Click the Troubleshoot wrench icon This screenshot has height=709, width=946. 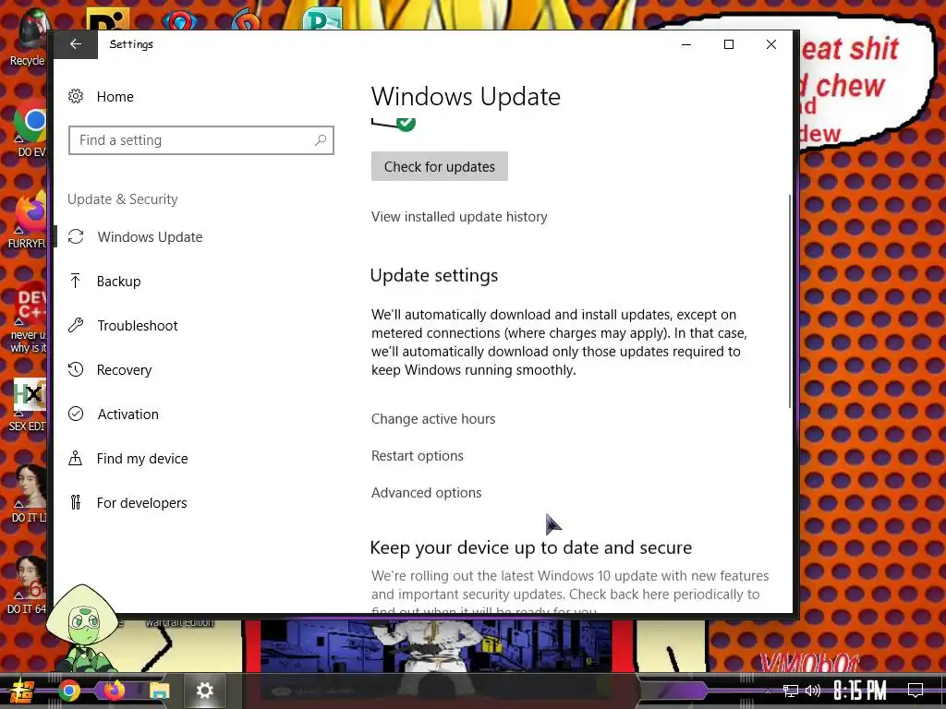76,326
